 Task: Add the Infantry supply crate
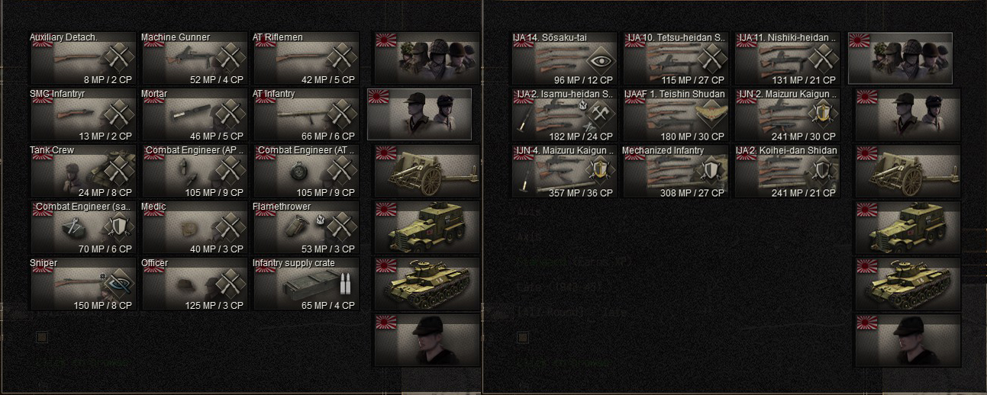pyautogui.click(x=305, y=284)
